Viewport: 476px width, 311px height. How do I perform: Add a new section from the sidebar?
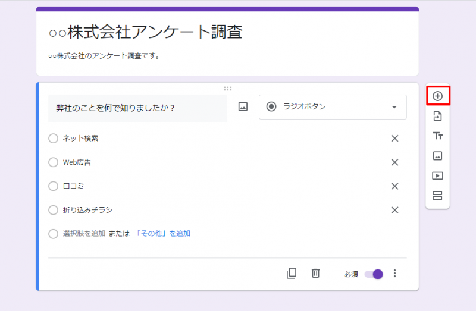[x=437, y=196]
